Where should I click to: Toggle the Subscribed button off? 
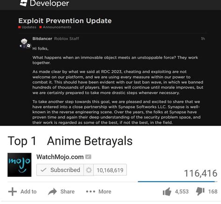[60, 170]
